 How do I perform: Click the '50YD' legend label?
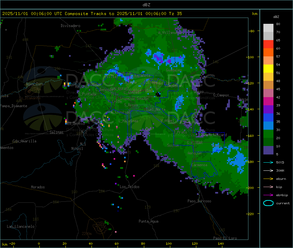[280, 162]
